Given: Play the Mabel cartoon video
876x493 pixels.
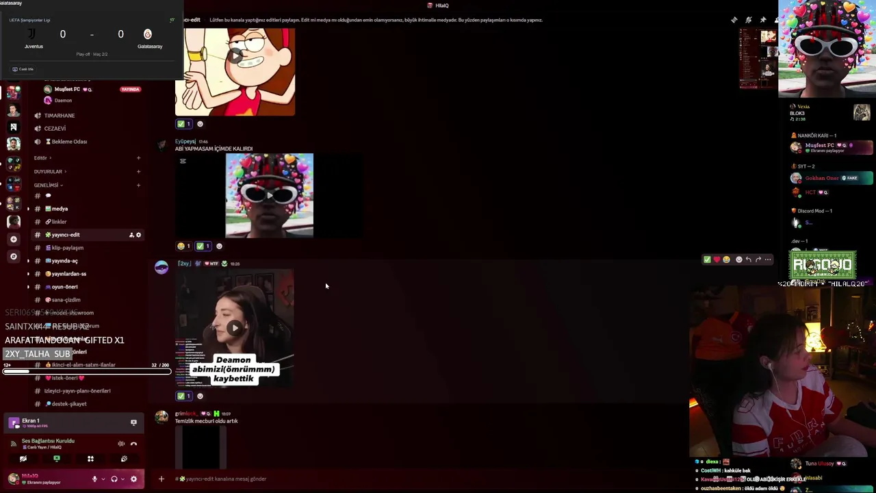Looking at the screenshot, I should click(235, 56).
